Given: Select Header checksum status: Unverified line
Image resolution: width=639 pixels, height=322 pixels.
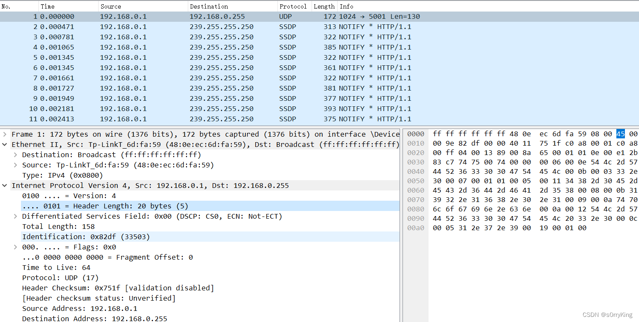Looking at the screenshot, I should 99,298.
